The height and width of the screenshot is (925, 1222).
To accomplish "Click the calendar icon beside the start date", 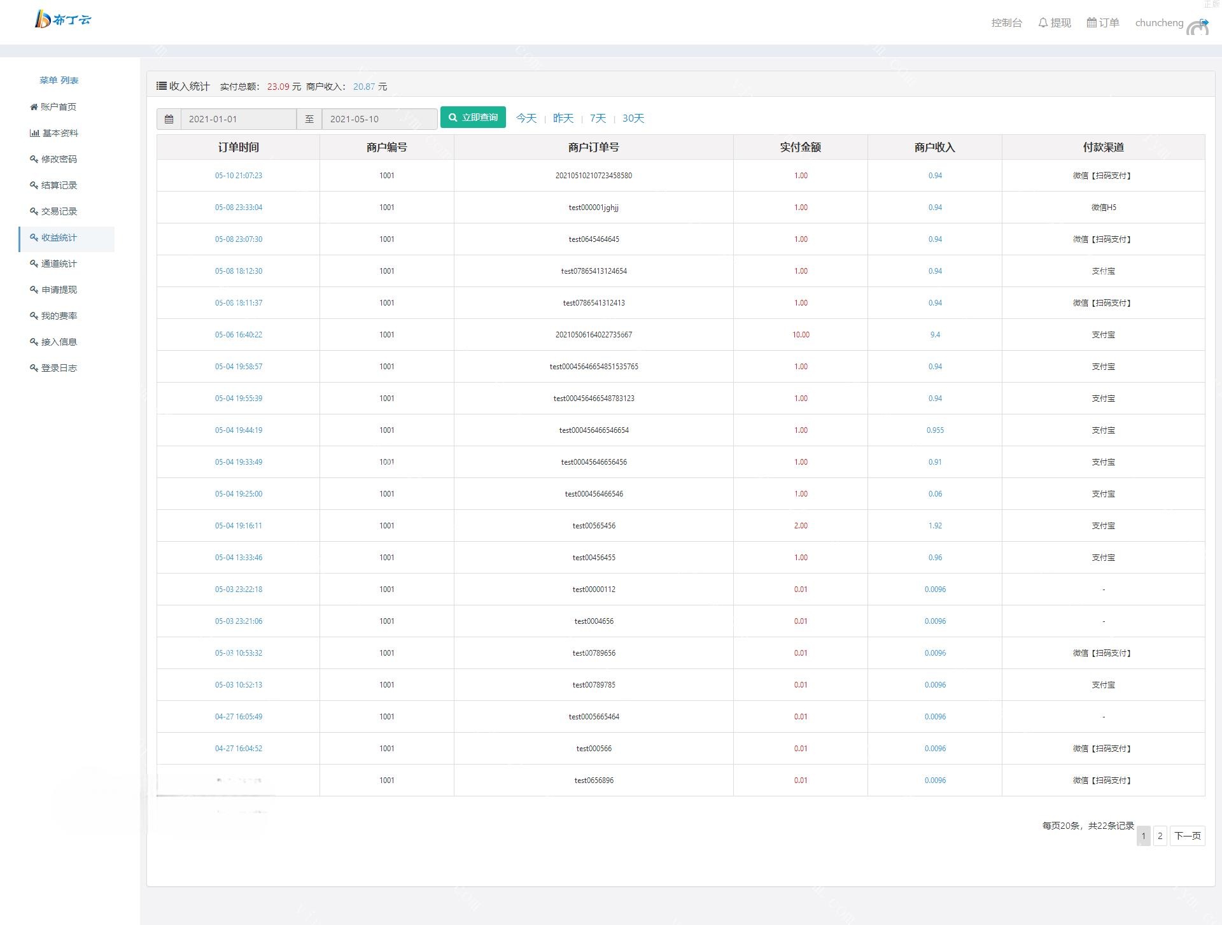I will tap(169, 119).
